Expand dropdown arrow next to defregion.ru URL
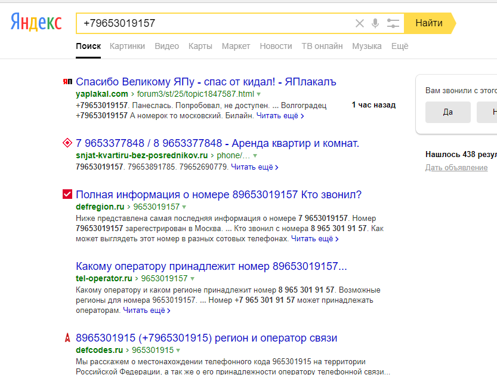This screenshot has height=375, width=497. [184, 207]
